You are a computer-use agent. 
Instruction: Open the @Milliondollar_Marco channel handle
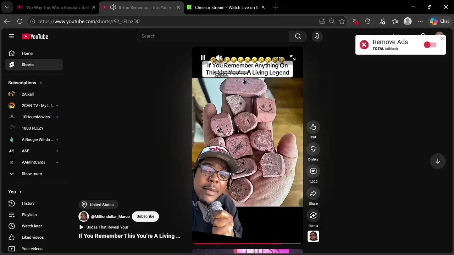110,216
